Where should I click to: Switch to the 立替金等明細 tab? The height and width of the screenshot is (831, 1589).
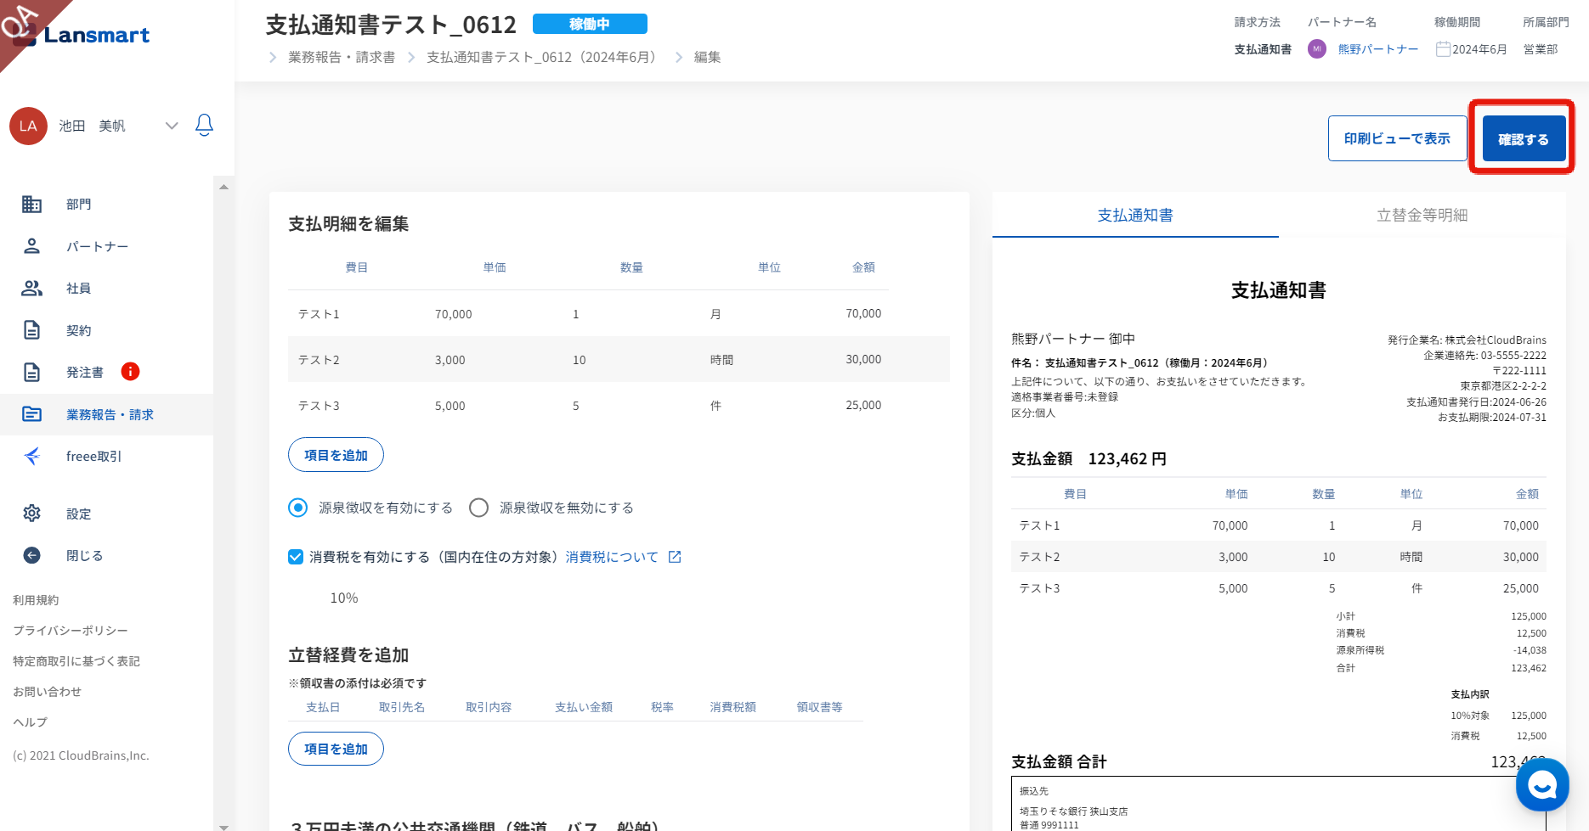coord(1422,216)
